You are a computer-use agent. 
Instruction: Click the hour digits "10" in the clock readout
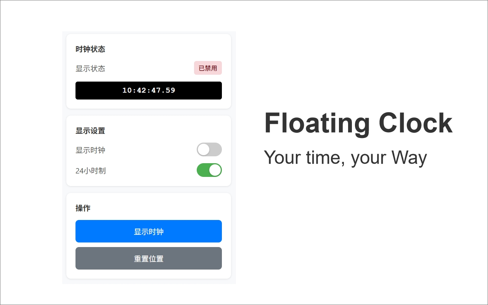click(x=127, y=91)
